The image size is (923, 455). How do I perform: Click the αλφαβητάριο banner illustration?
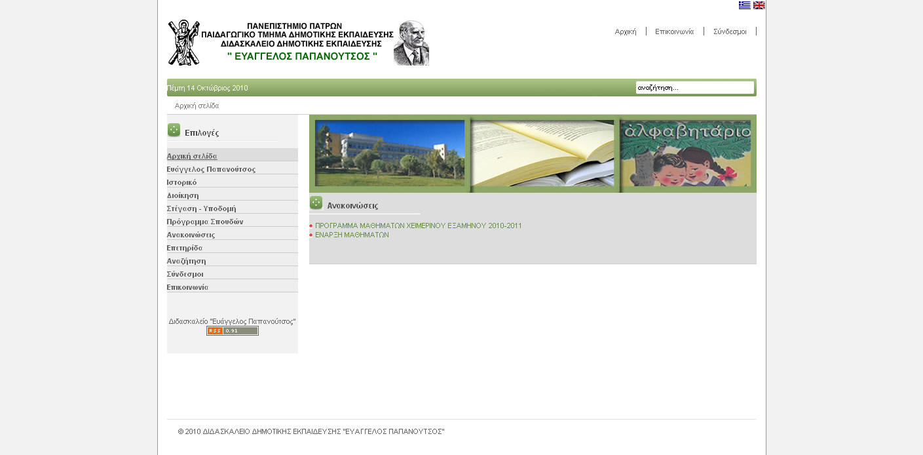tap(685, 153)
